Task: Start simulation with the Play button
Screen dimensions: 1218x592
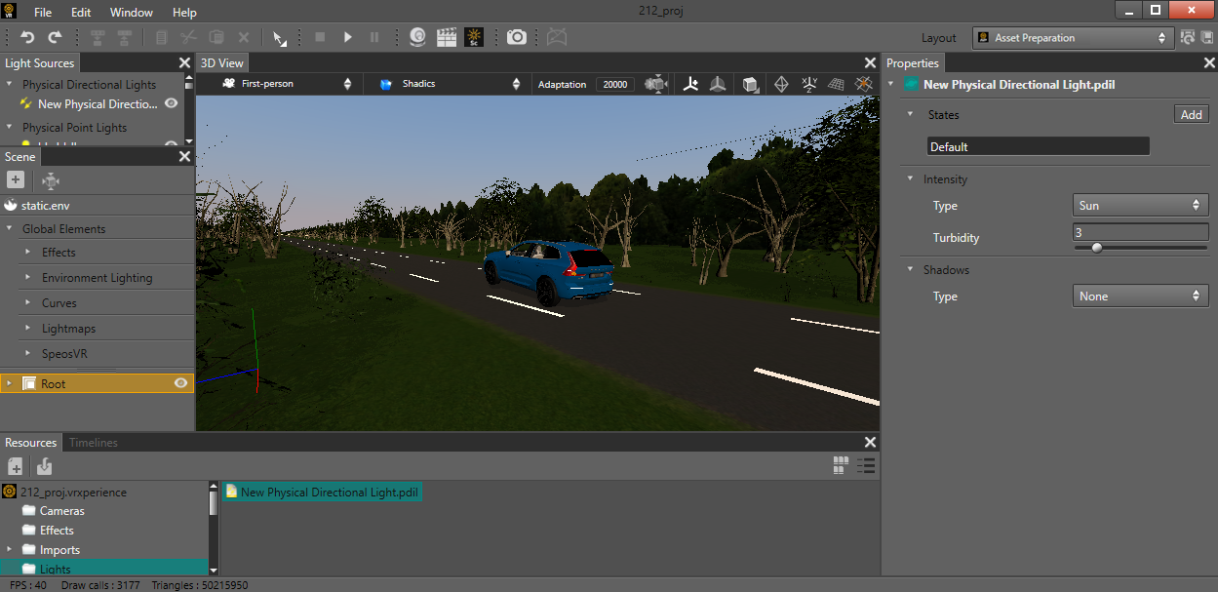Action: click(x=347, y=37)
